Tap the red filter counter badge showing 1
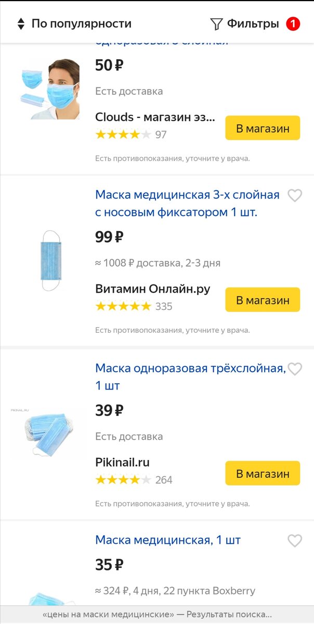This screenshot has height=624, width=314. click(293, 23)
